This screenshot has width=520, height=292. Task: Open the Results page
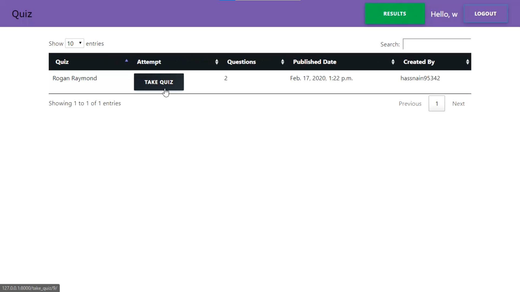[x=395, y=14]
